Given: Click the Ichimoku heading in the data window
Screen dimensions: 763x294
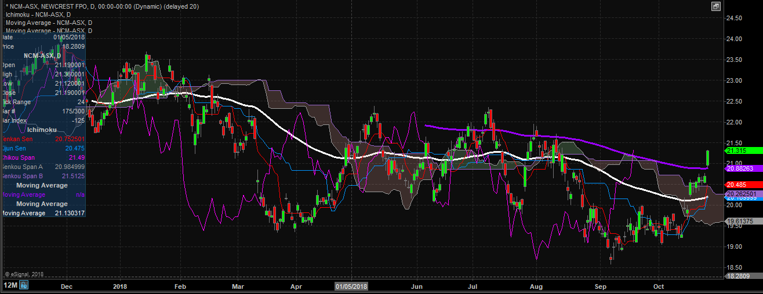Looking at the screenshot, I should (x=42, y=130).
